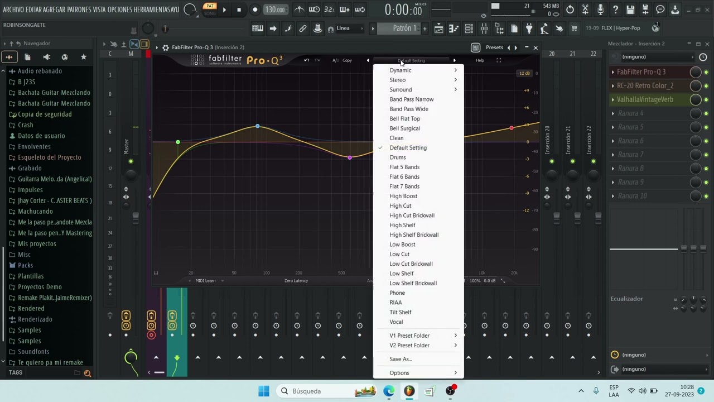This screenshot has height=402, width=714.
Task: Click the Windows Start button
Action: 264,391
